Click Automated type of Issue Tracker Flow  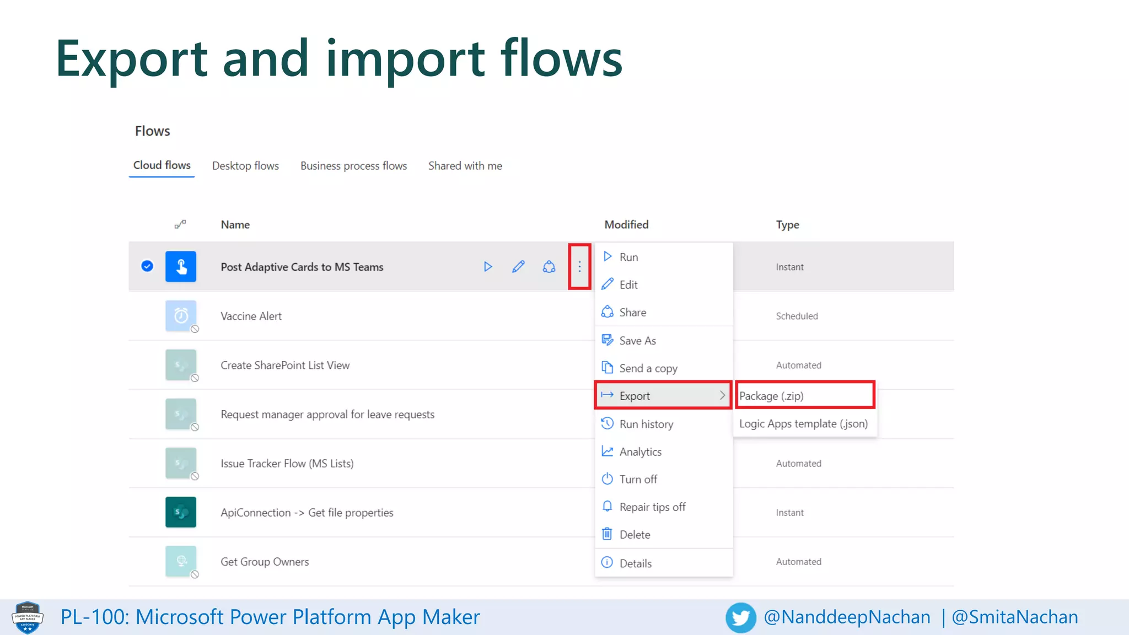pyautogui.click(x=798, y=463)
